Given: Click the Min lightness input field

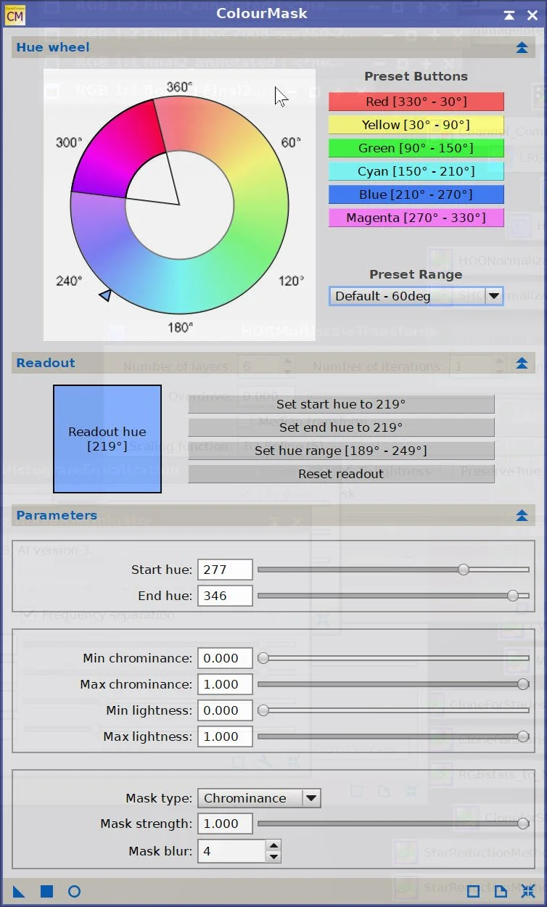Looking at the screenshot, I should pos(225,710).
